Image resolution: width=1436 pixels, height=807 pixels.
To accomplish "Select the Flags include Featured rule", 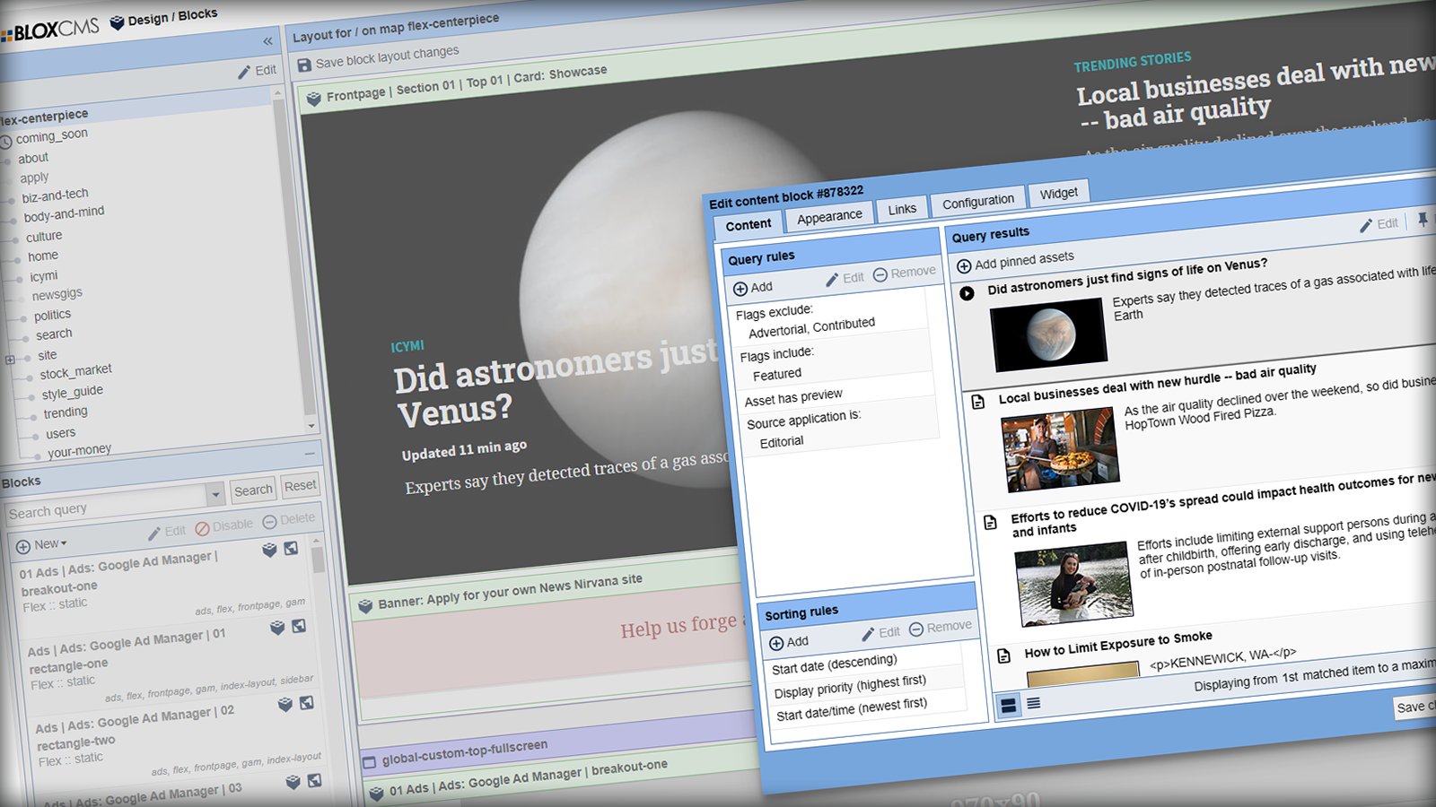I will [x=835, y=363].
